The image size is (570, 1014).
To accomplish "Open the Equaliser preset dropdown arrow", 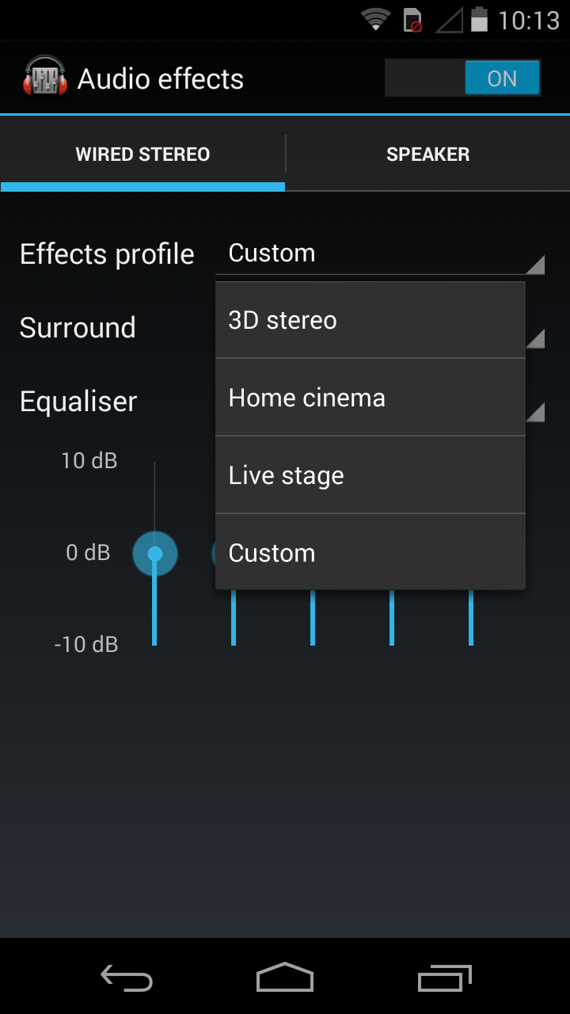I will click(x=536, y=412).
